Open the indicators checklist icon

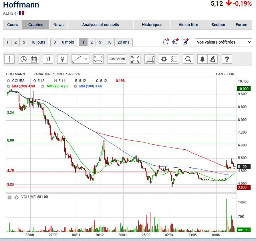point(174,59)
